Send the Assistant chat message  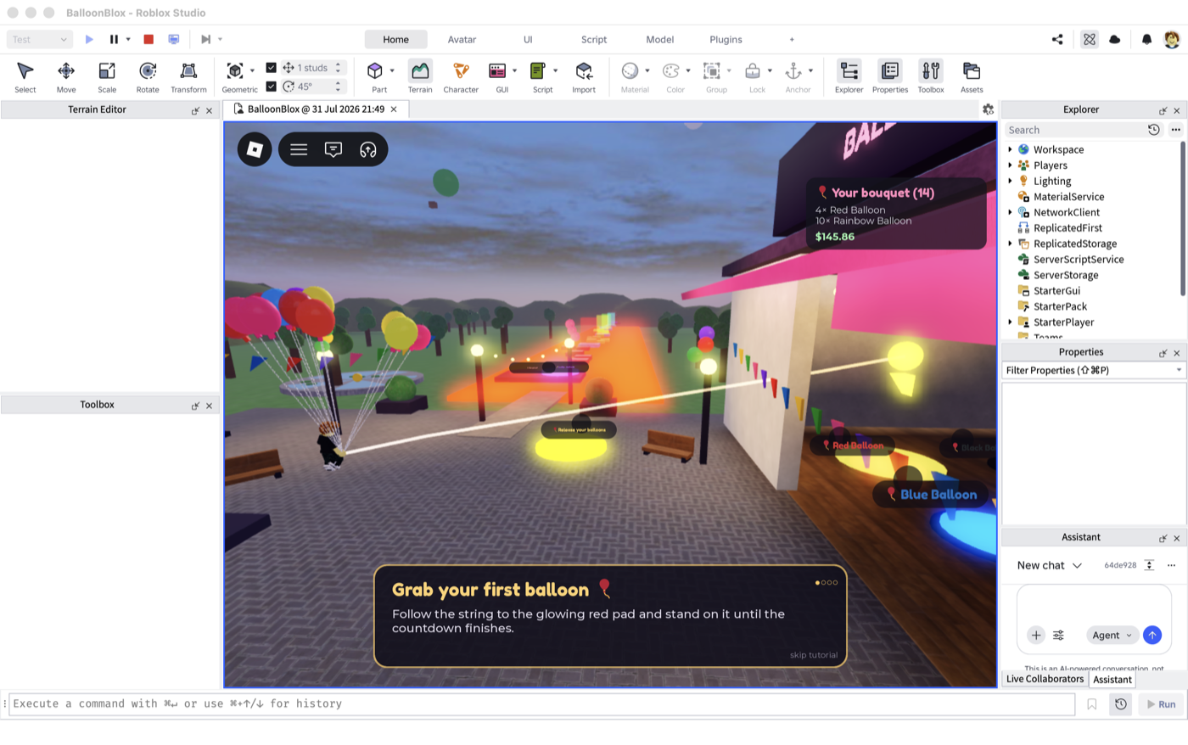click(1152, 635)
